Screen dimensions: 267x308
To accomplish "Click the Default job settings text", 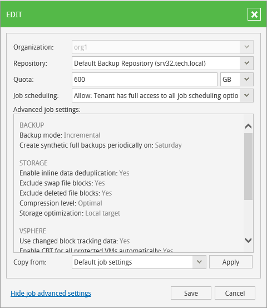I will click(x=103, y=262).
